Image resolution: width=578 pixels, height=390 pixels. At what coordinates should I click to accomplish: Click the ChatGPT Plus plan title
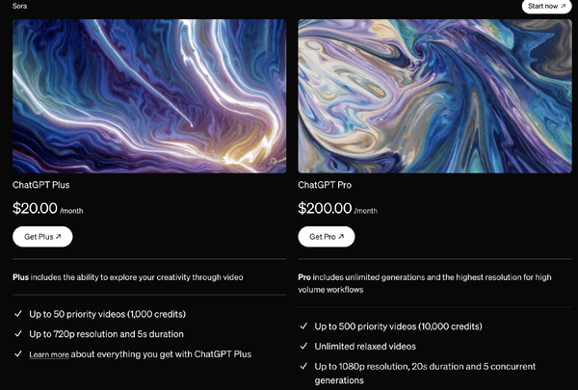(40, 185)
